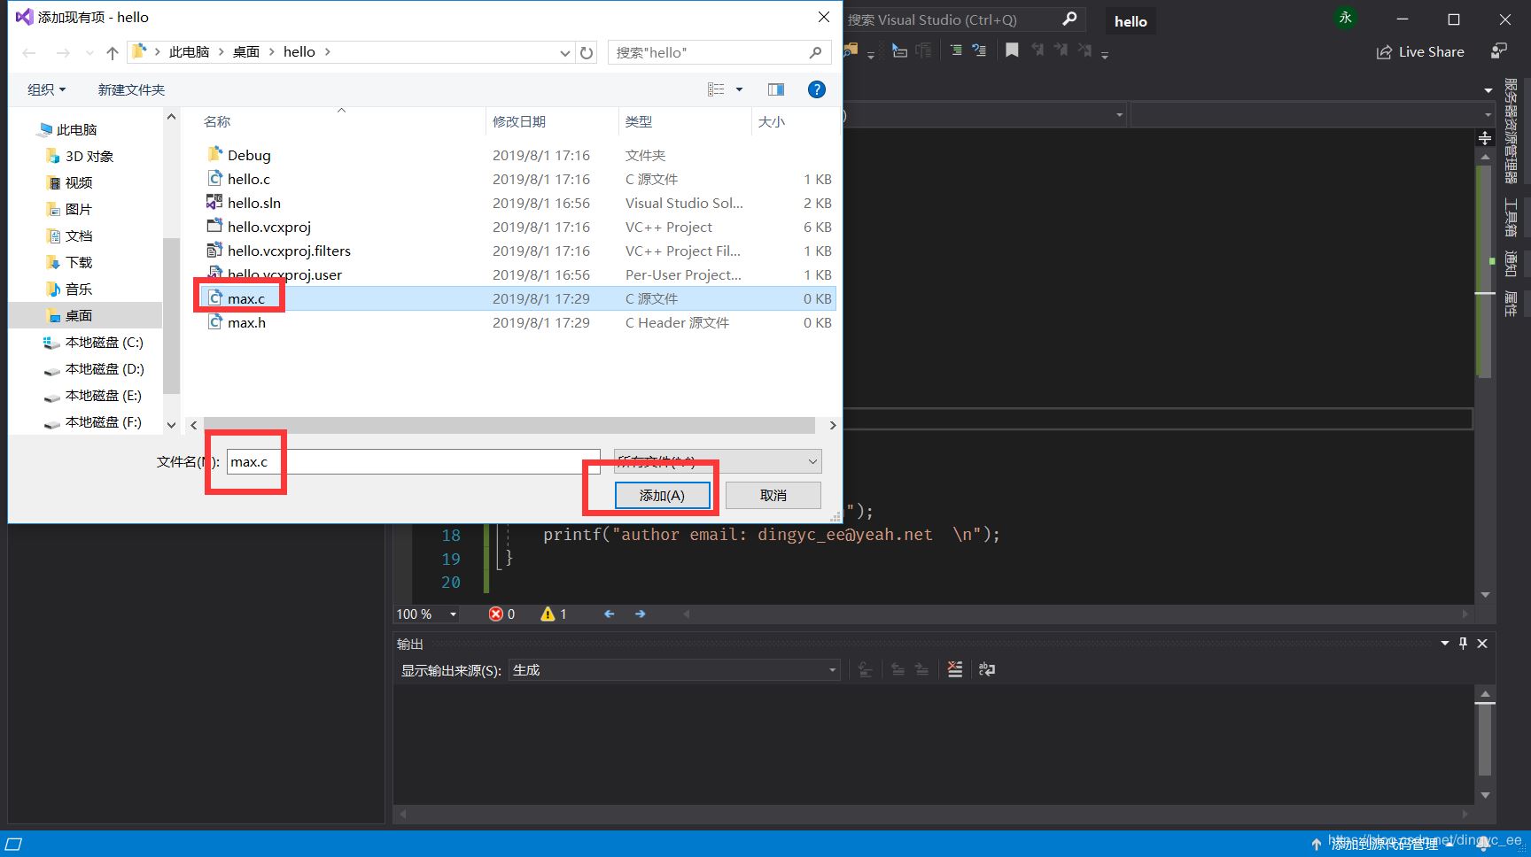Expand the file type filter dropdown
This screenshot has height=857, width=1531.
point(718,461)
